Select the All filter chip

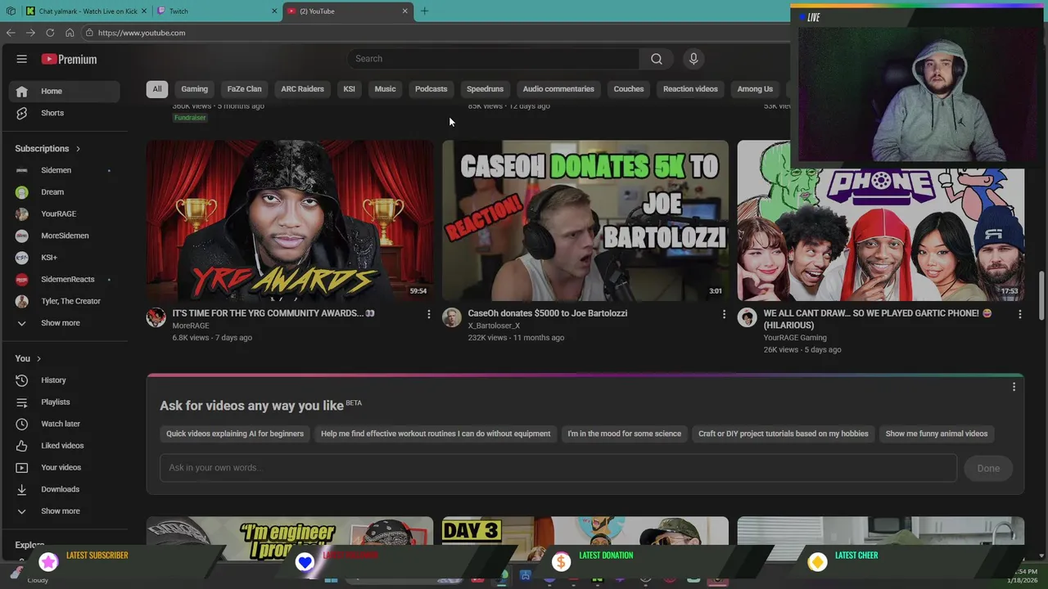coord(157,89)
